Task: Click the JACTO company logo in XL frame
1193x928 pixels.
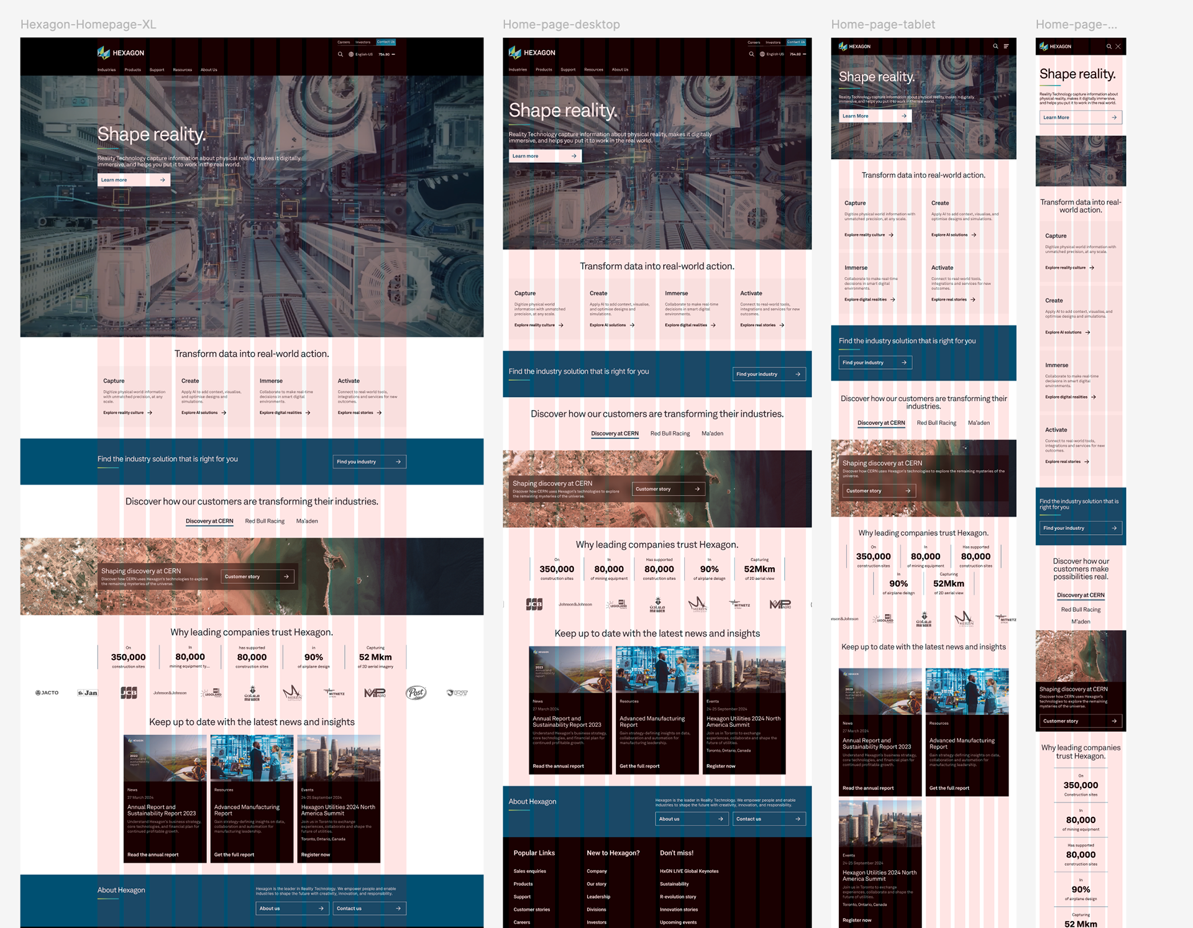Action: coord(47,693)
